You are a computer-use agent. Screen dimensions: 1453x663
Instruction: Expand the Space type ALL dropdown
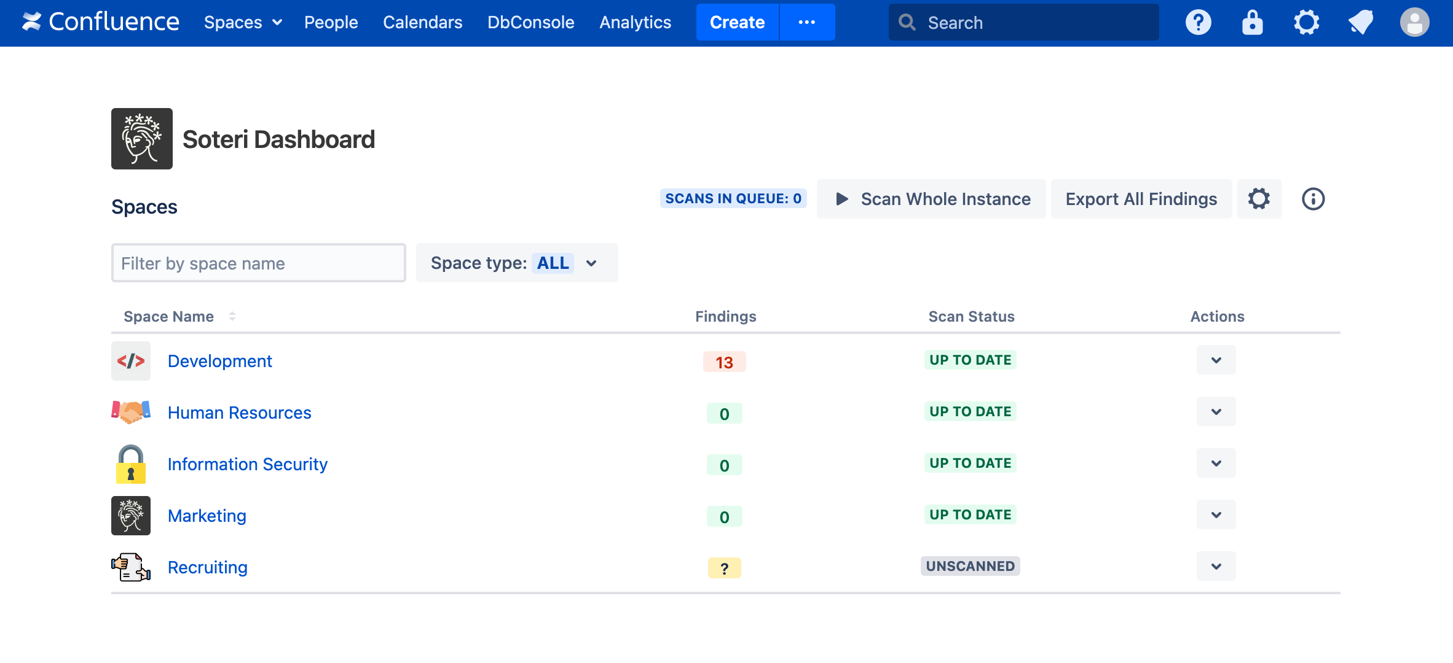tap(517, 263)
